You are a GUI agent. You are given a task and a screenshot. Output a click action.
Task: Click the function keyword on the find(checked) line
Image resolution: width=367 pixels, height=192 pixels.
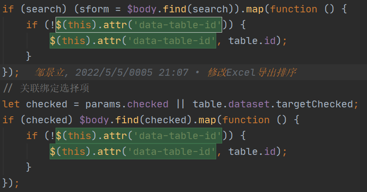(x=246, y=120)
